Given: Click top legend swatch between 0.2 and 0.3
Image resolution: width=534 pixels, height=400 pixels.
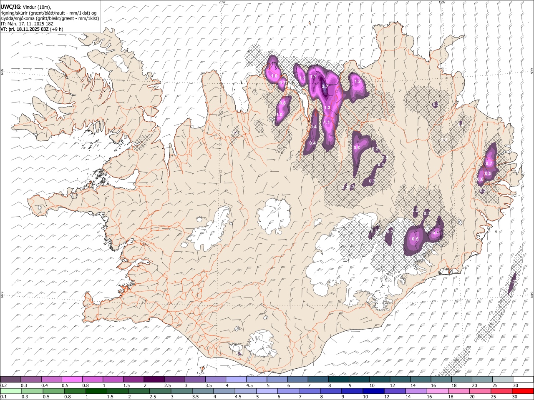Looking at the screenshot, I should click(11, 379).
